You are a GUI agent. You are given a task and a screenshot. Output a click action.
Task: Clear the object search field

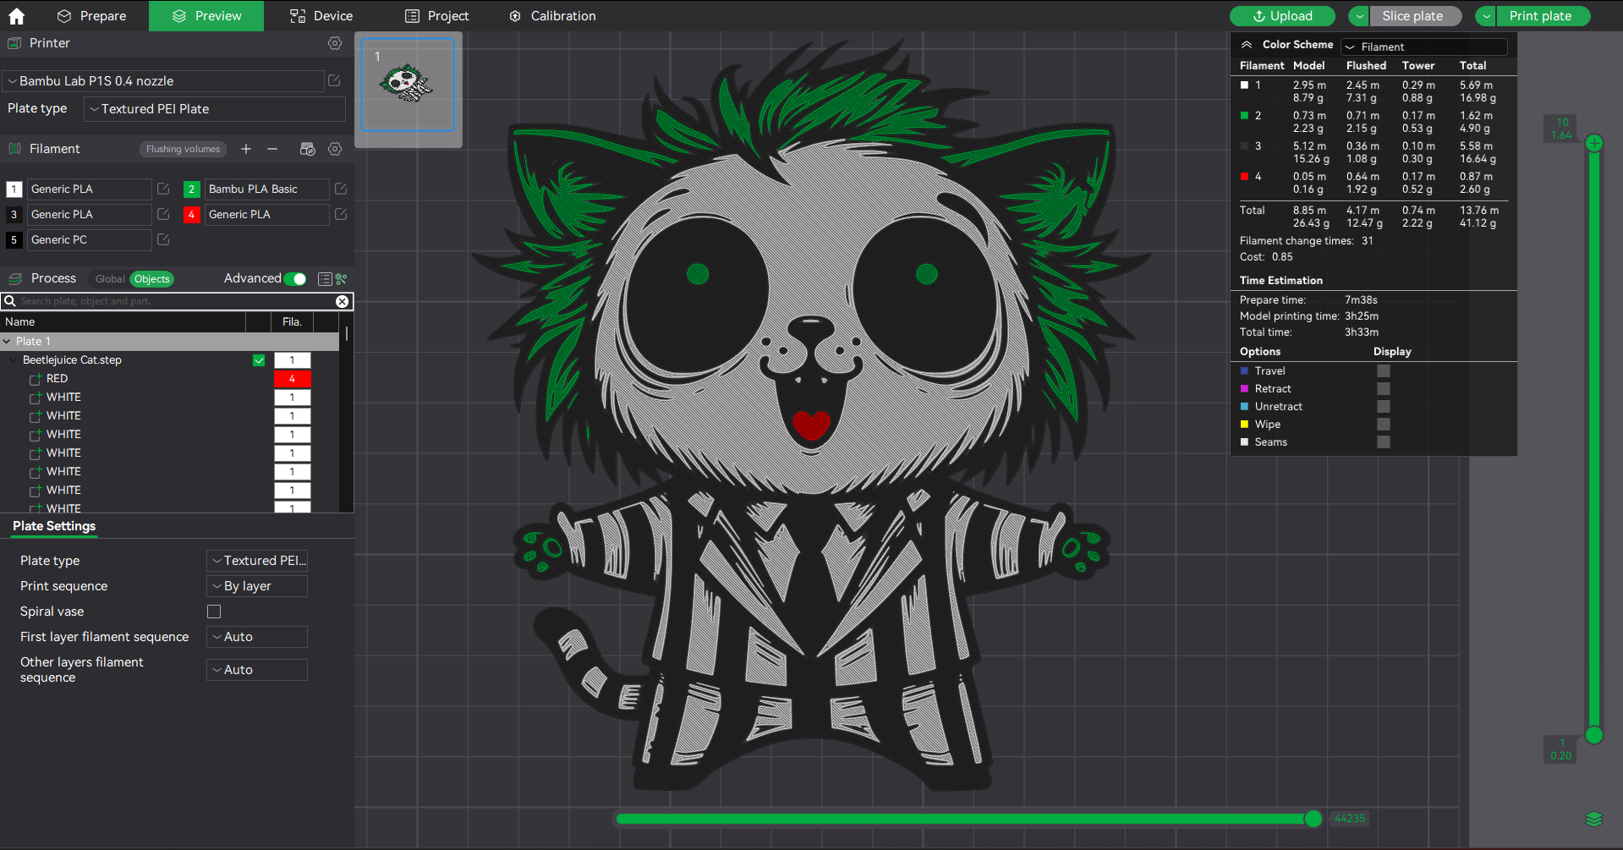pyautogui.click(x=342, y=301)
